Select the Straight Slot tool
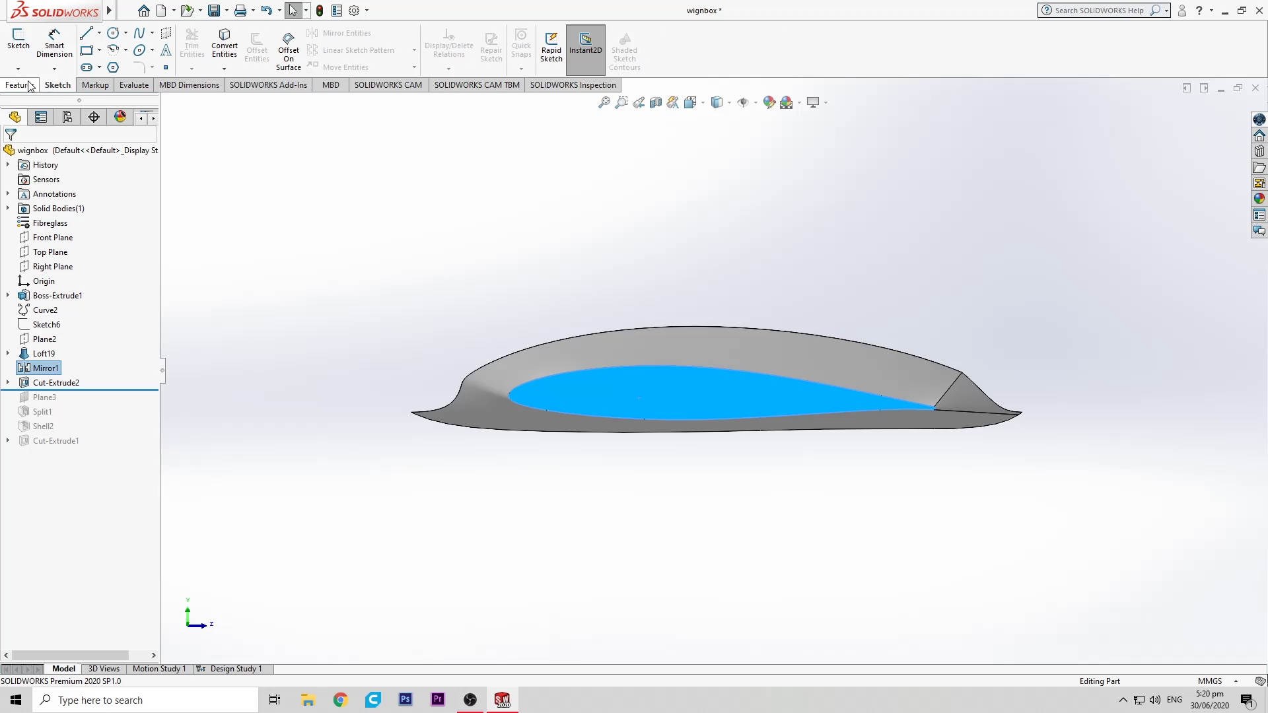1268x713 pixels. [x=86, y=67]
